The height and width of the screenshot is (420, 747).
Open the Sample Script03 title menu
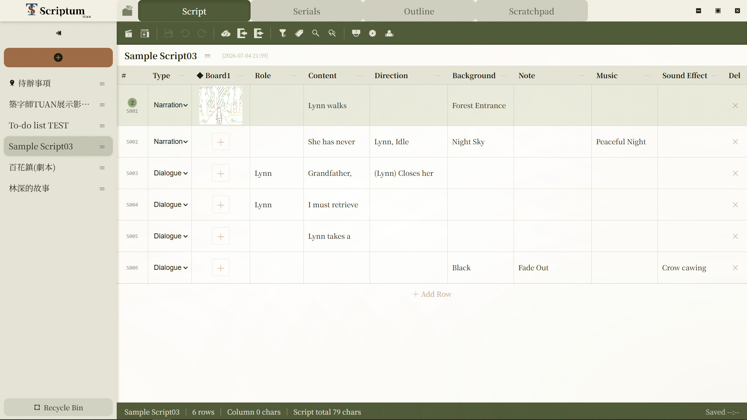pos(208,56)
